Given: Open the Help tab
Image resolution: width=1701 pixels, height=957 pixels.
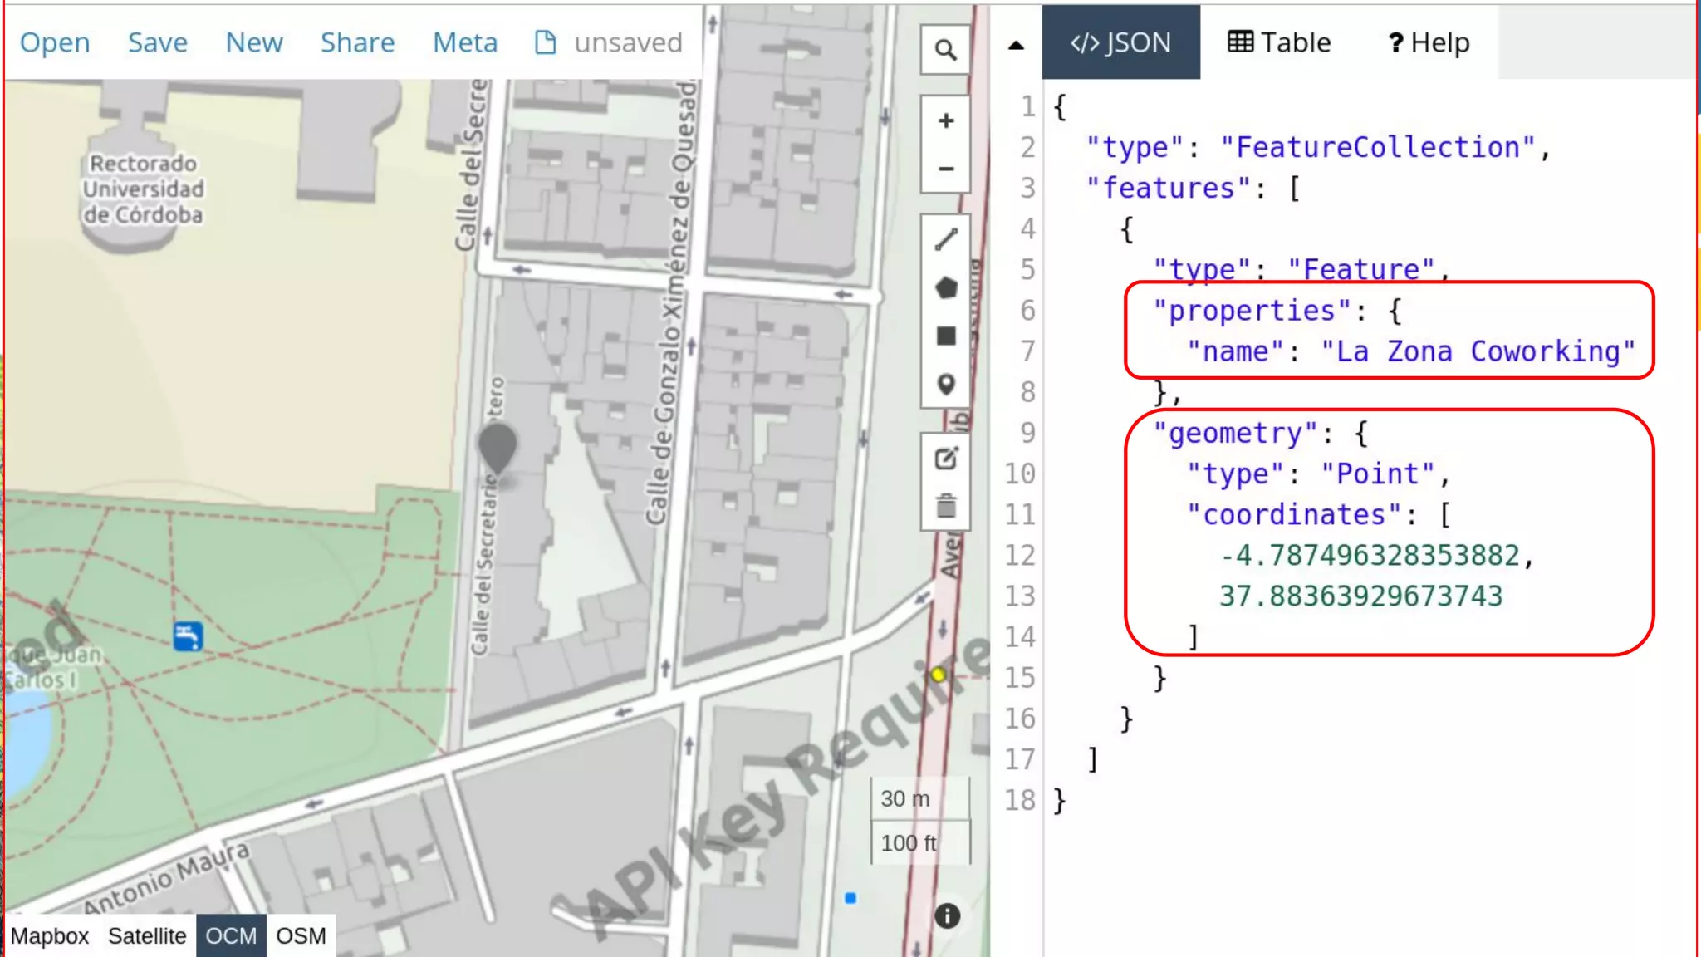Looking at the screenshot, I should (x=1429, y=42).
